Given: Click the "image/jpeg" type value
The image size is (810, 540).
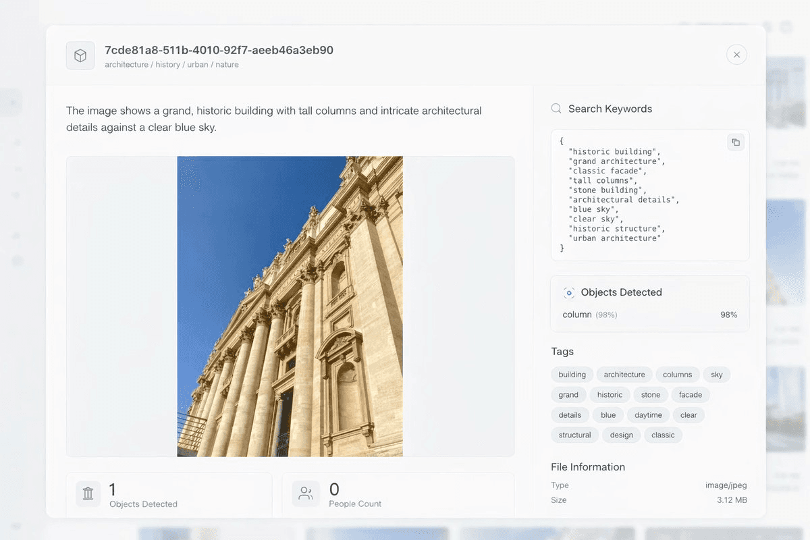Looking at the screenshot, I should click(726, 485).
